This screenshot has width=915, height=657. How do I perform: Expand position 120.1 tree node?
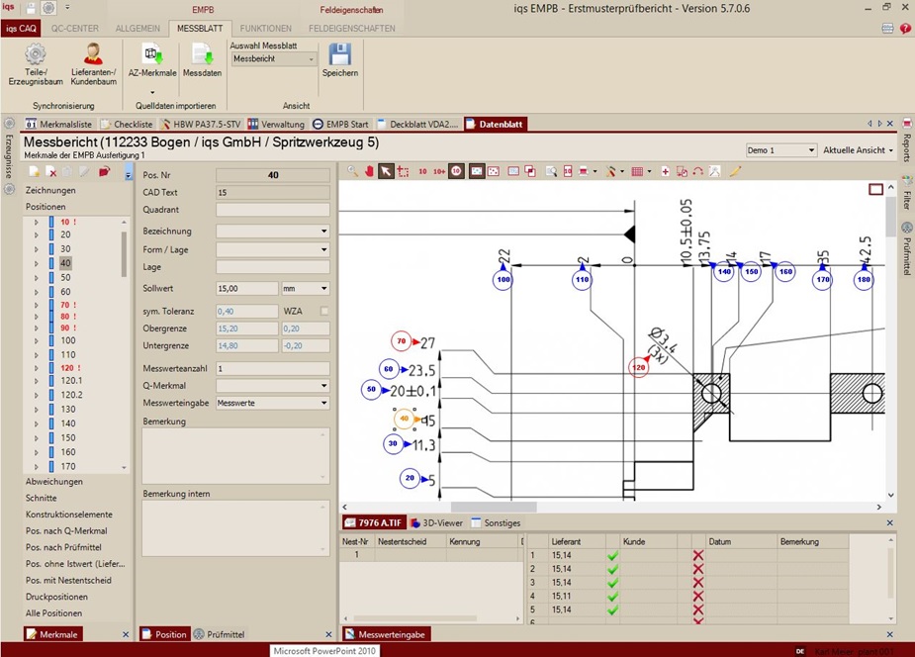(x=37, y=380)
